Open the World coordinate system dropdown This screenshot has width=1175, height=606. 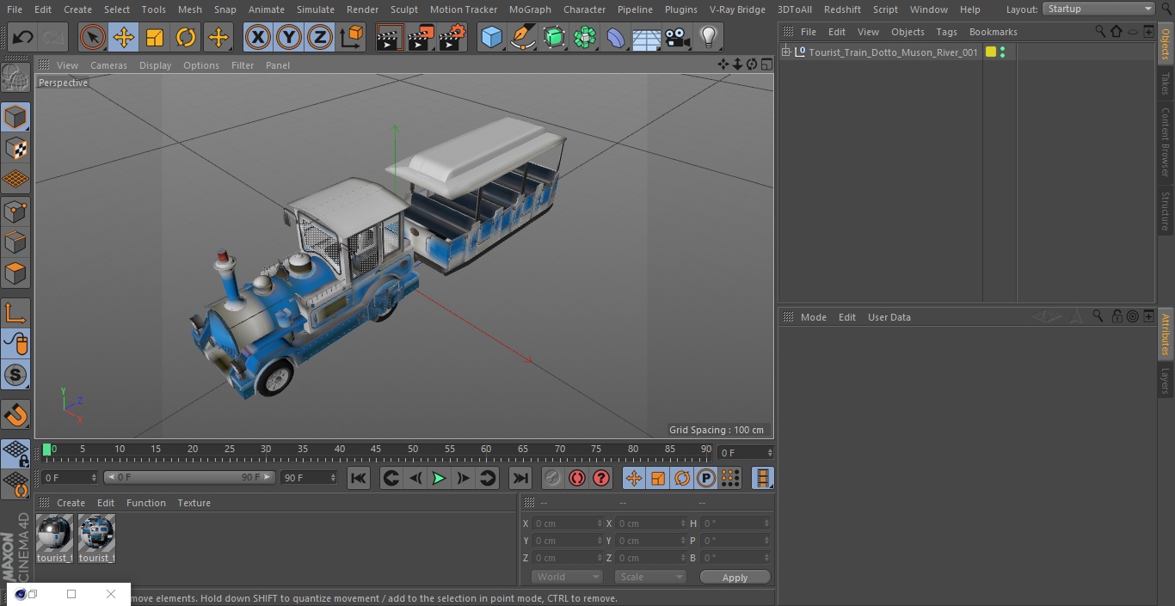click(x=567, y=577)
